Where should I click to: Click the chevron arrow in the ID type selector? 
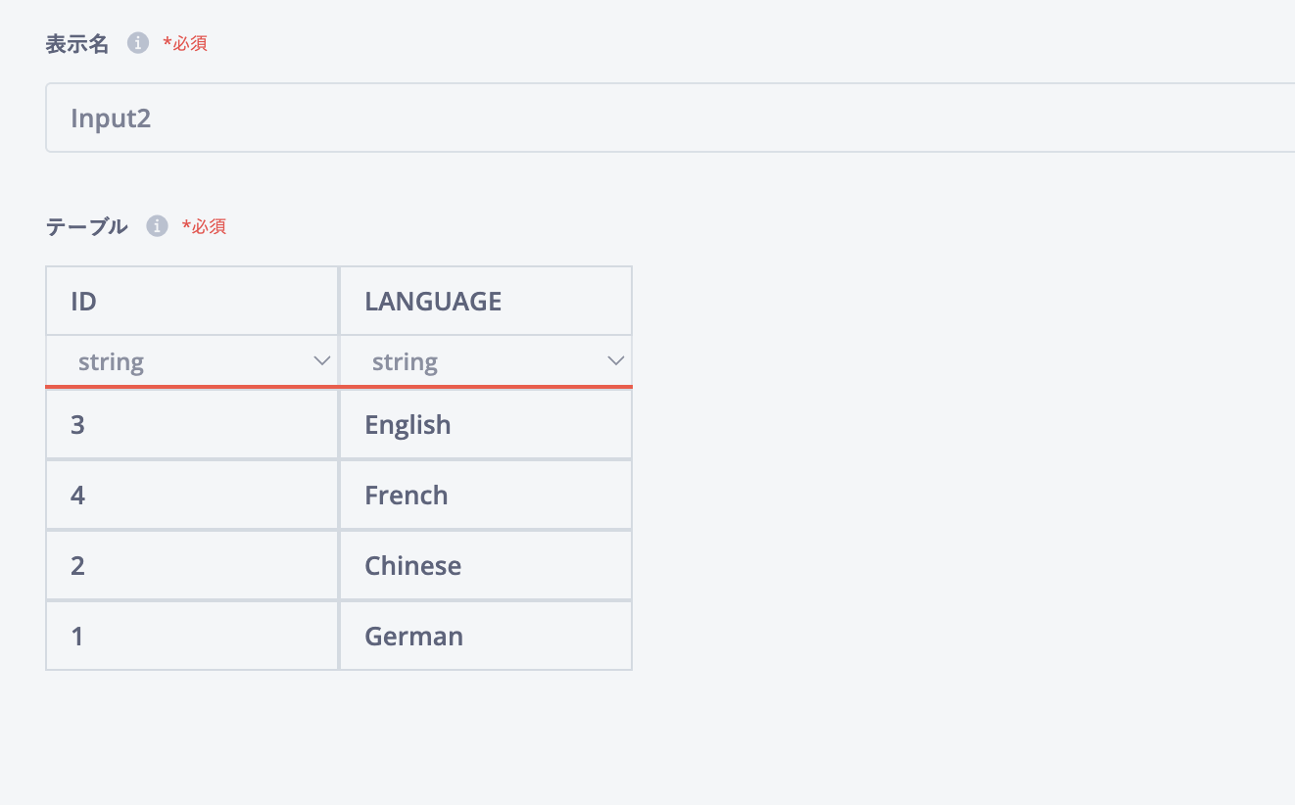[321, 361]
